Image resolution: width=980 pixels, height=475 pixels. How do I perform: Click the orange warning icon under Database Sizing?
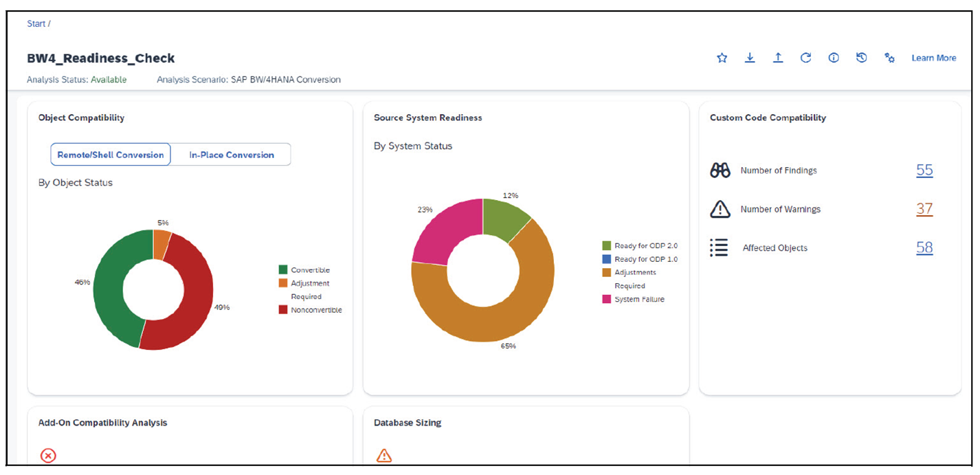pyautogui.click(x=384, y=455)
